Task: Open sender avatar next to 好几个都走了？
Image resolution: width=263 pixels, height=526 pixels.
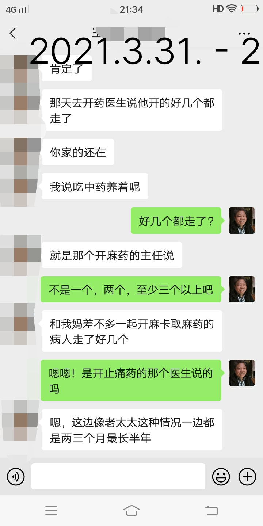Action: tap(242, 221)
